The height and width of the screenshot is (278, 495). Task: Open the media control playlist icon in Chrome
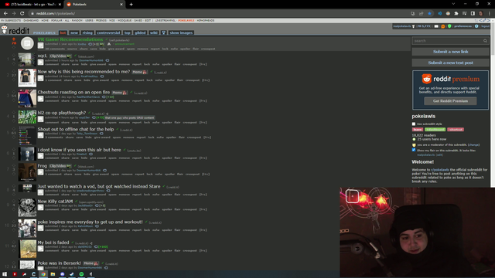point(464,14)
